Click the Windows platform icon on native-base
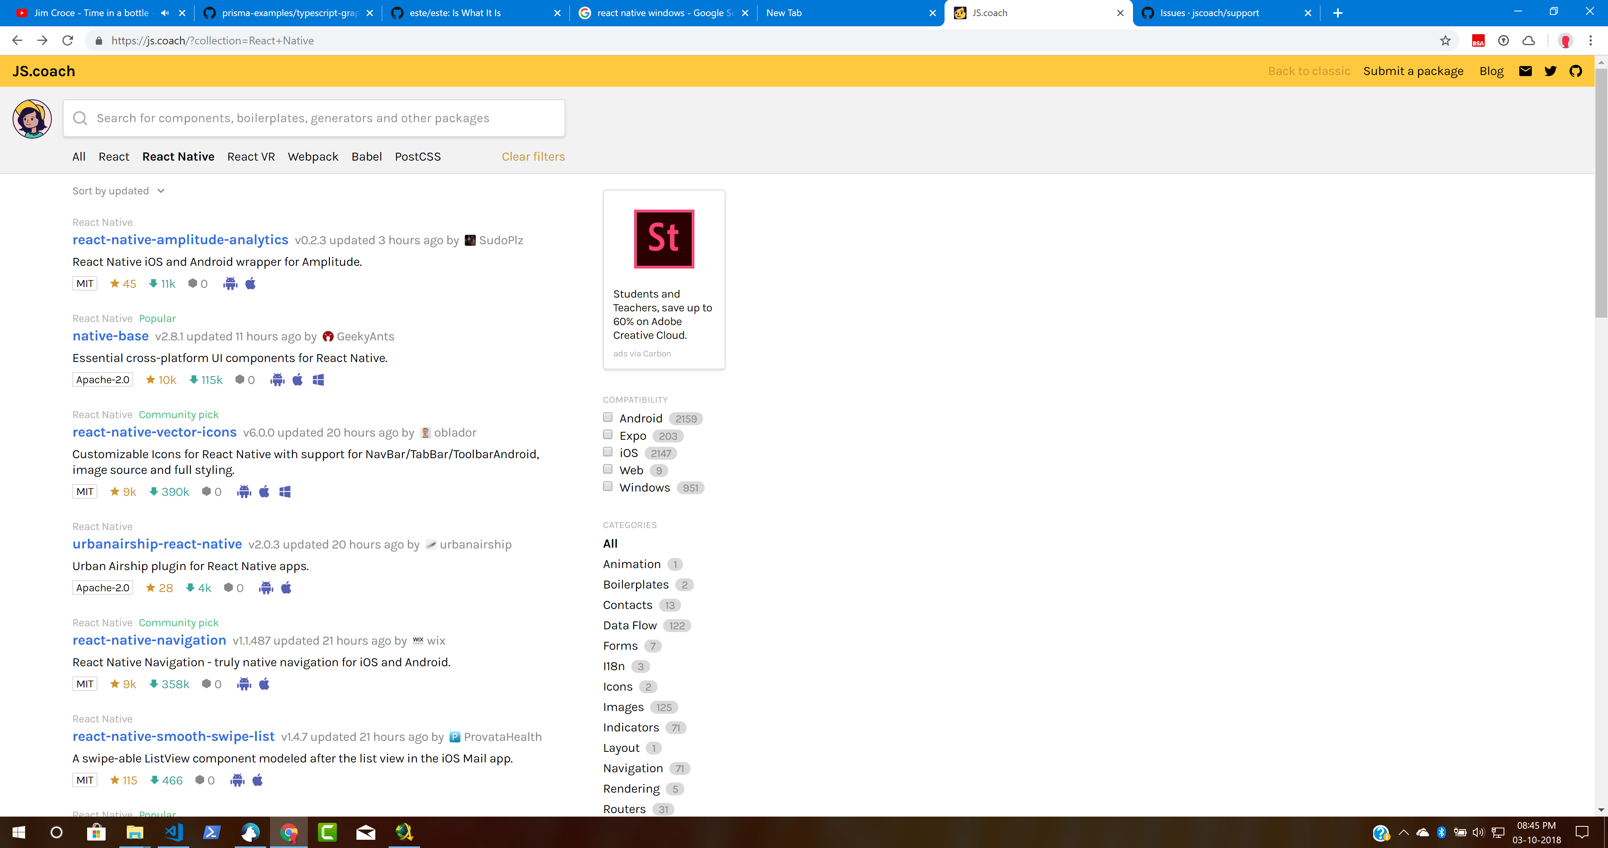The width and height of the screenshot is (1608, 848). (x=318, y=379)
